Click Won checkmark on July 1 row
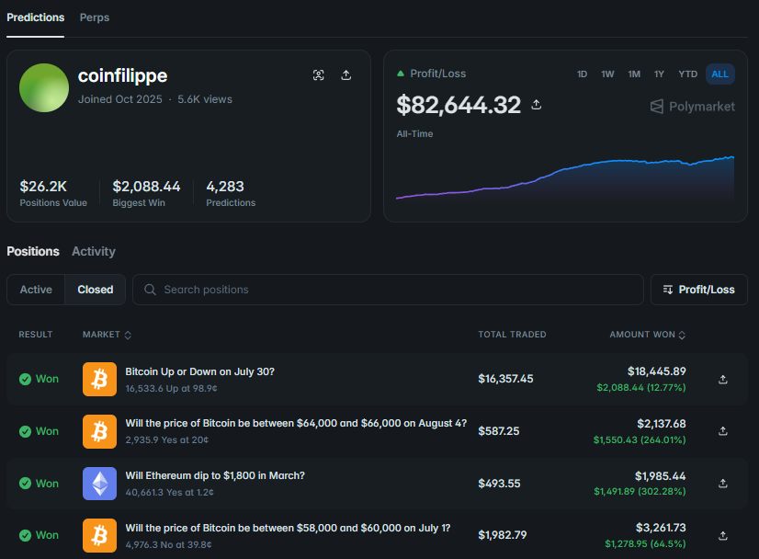Image resolution: width=759 pixels, height=559 pixels. tap(25, 535)
